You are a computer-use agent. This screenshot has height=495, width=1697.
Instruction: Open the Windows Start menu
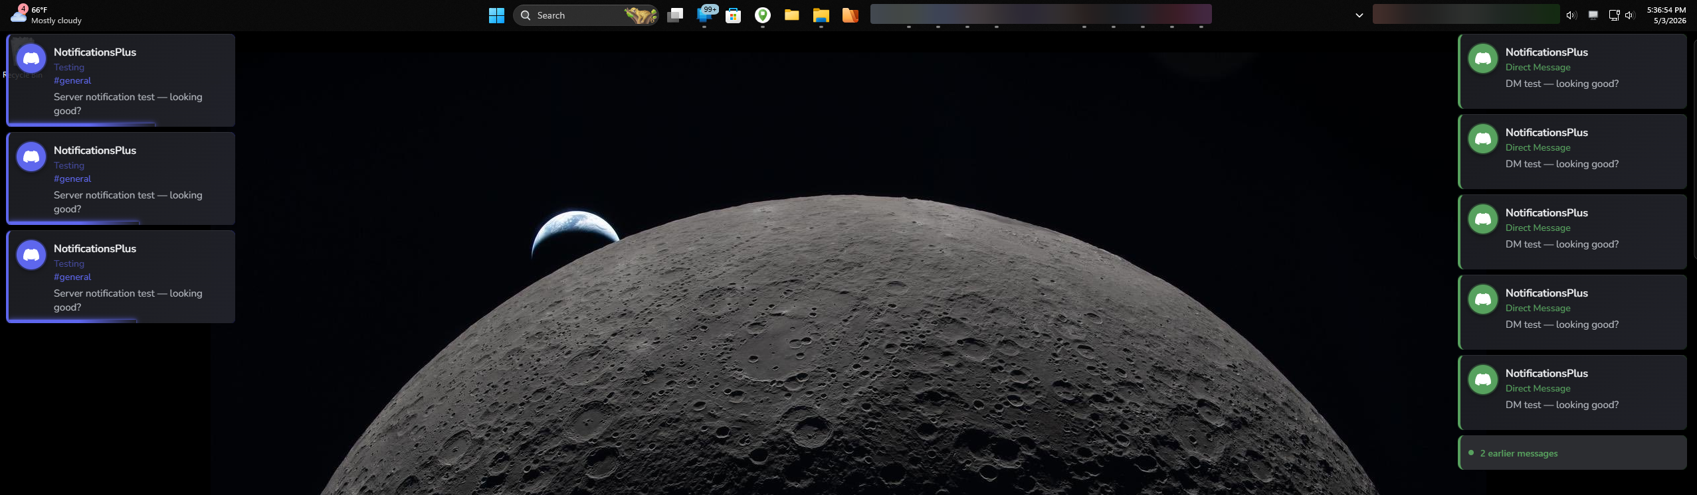coord(496,15)
